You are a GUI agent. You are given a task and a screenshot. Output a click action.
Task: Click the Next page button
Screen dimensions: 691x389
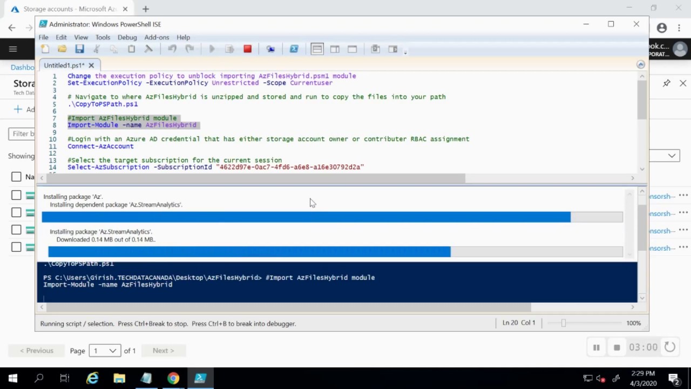tap(163, 351)
